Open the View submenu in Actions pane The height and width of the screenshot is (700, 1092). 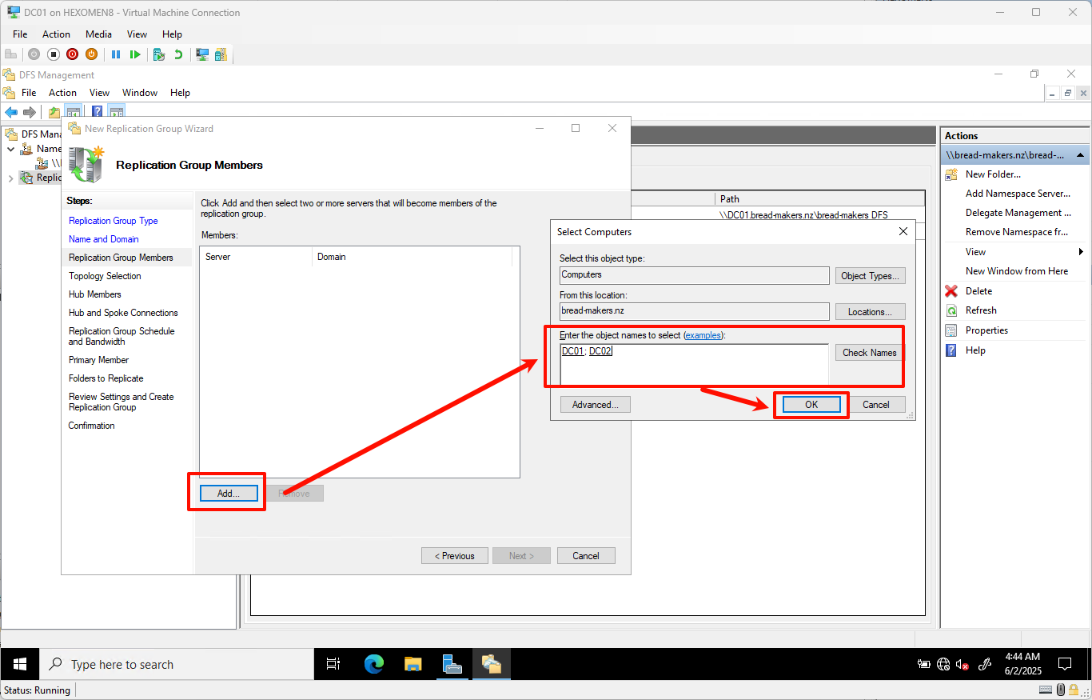(976, 251)
